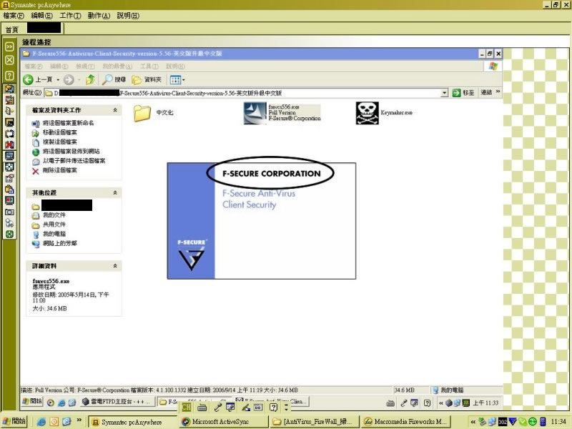Click the black 302 icon in the system tray

[x=503, y=422]
